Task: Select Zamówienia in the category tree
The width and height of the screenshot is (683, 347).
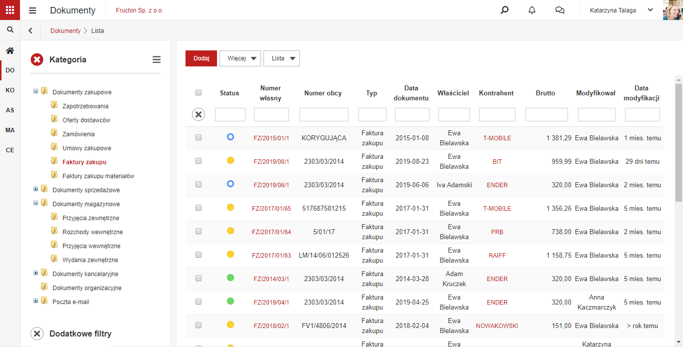Action: pos(78,134)
